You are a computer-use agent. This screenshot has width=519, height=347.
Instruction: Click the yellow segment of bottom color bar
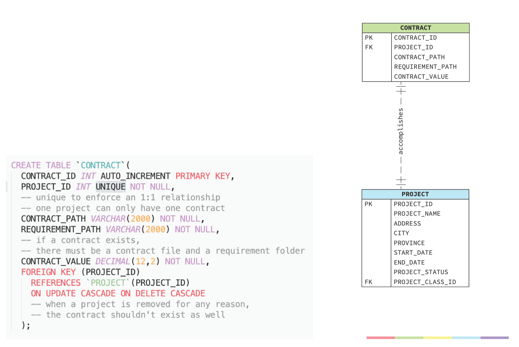click(x=437, y=338)
